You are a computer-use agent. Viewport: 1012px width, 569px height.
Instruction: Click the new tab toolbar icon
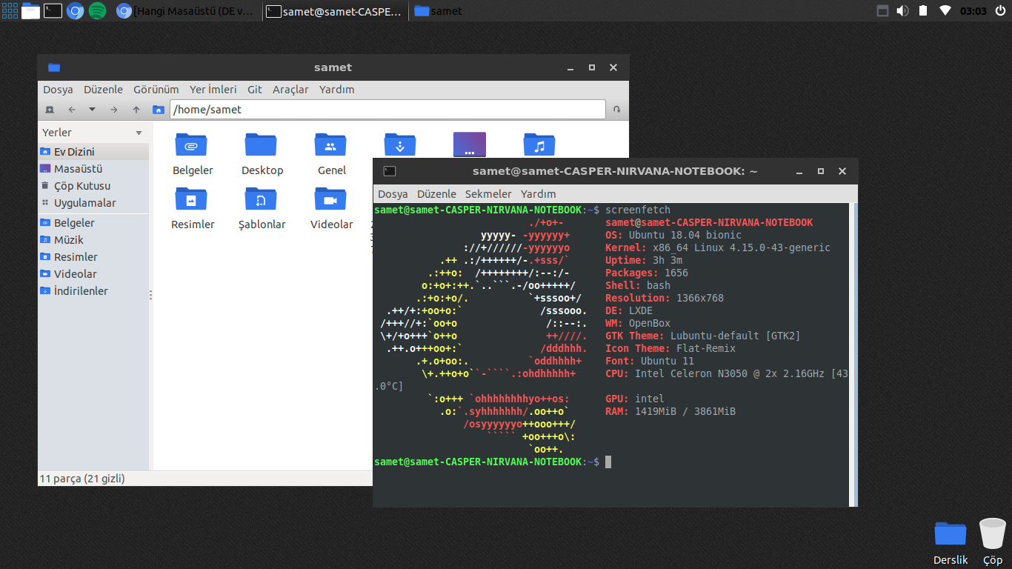tap(50, 110)
